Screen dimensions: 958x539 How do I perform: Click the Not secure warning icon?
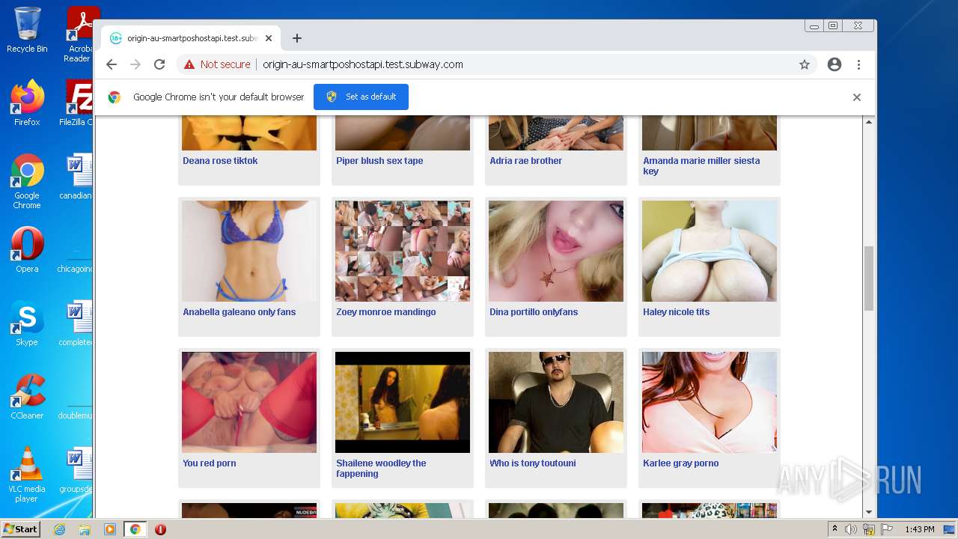[x=189, y=64]
